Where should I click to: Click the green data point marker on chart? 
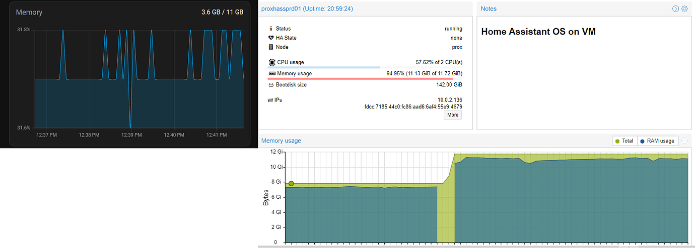tap(291, 184)
